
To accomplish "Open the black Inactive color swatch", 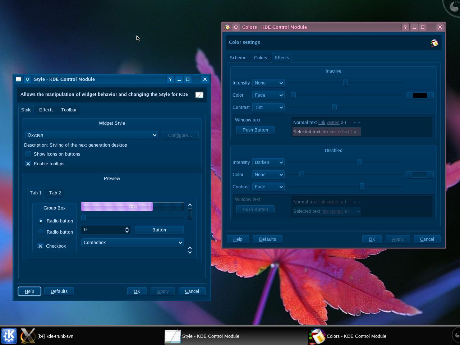I will click(x=420, y=95).
